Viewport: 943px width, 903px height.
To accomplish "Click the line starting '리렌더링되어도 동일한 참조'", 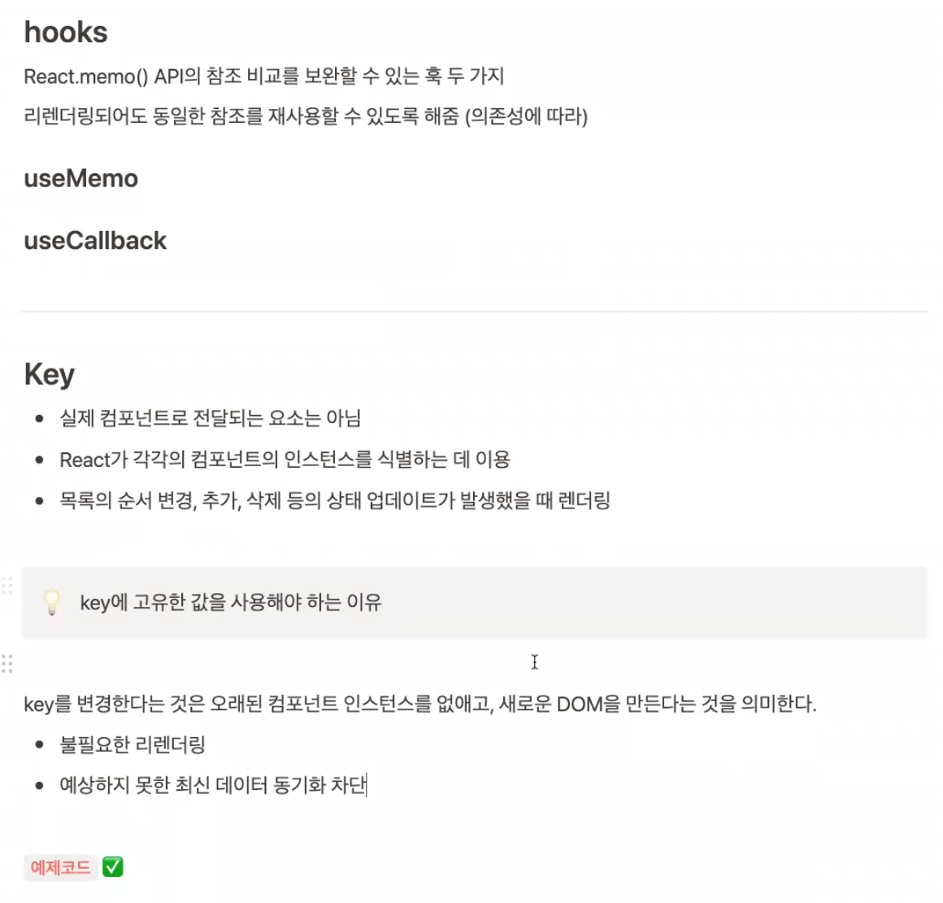I will pos(306,116).
